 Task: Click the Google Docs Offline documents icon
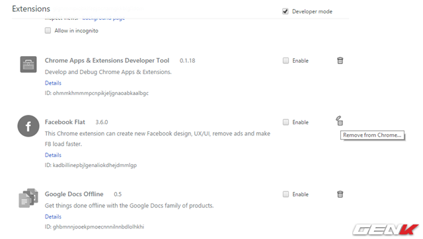coord(28,198)
